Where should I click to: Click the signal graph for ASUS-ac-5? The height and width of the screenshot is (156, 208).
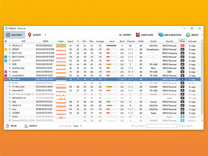point(61,46)
